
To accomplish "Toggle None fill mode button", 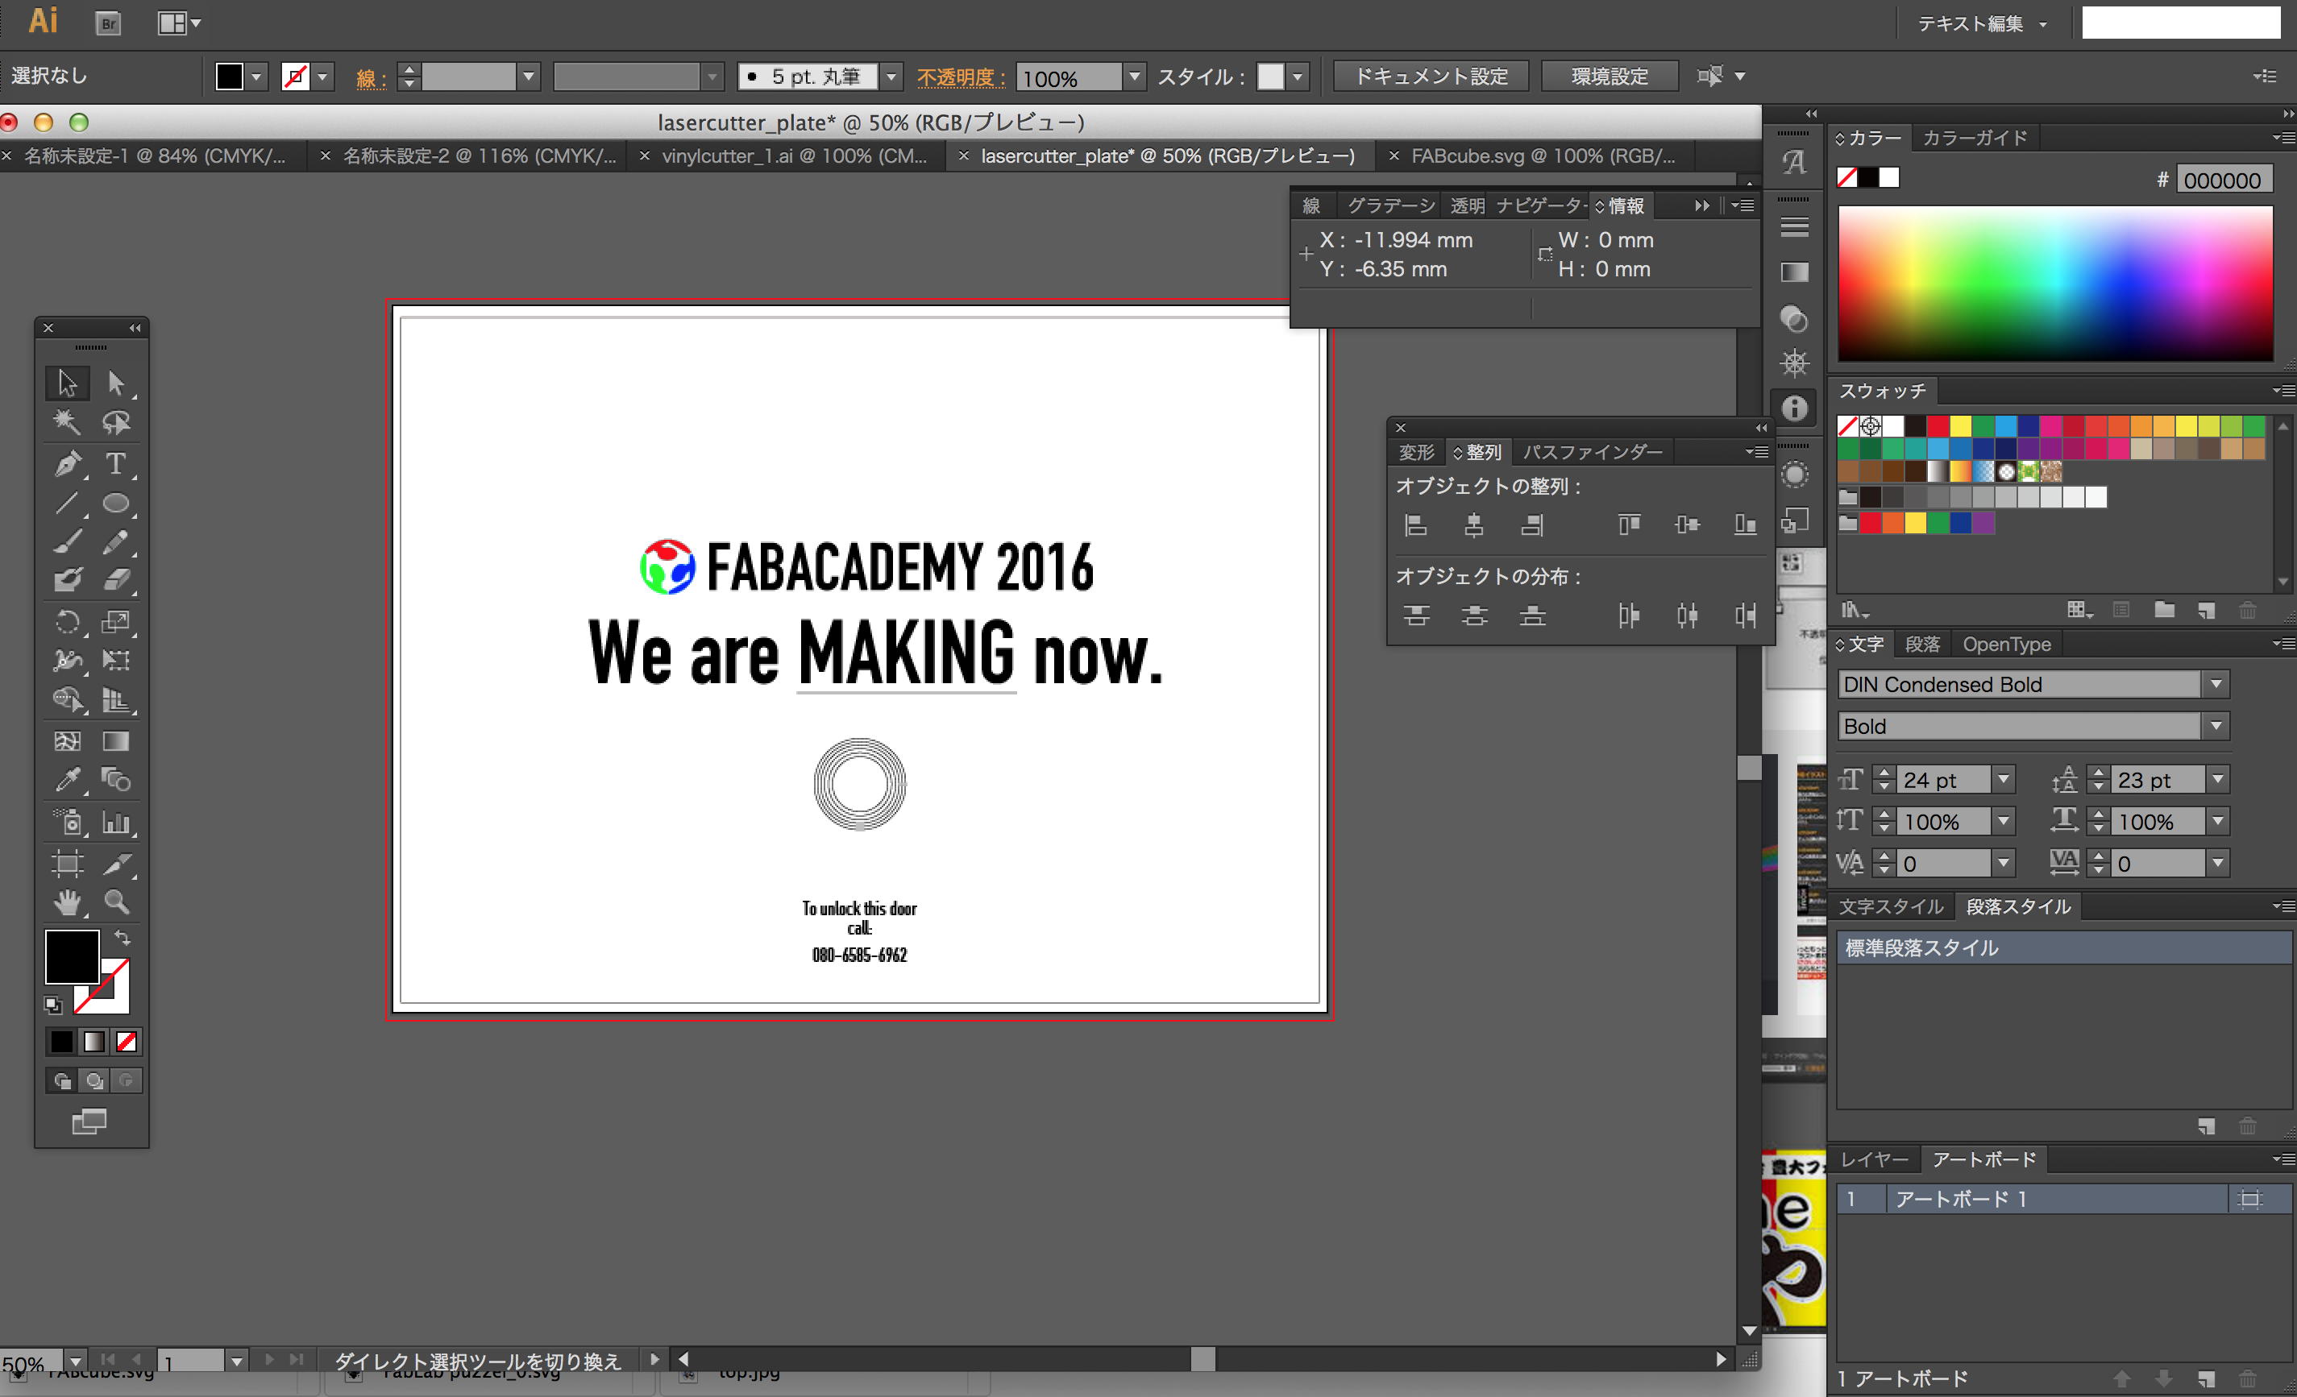I will tap(127, 1042).
